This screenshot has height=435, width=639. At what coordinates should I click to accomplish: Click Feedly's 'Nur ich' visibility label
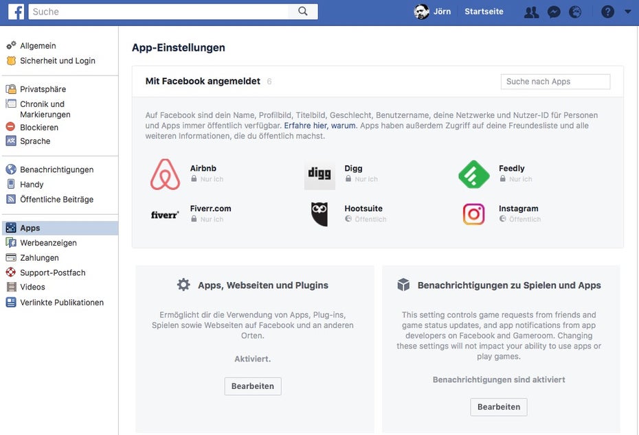tap(520, 179)
